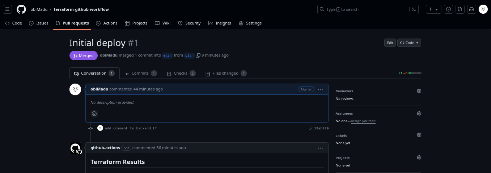Screen dimensions: 491x173
Task: Open small avatar next to commit message
Action: pos(100,128)
